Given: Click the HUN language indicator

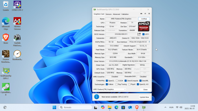Looking at the screenshot, I should click(171, 107).
